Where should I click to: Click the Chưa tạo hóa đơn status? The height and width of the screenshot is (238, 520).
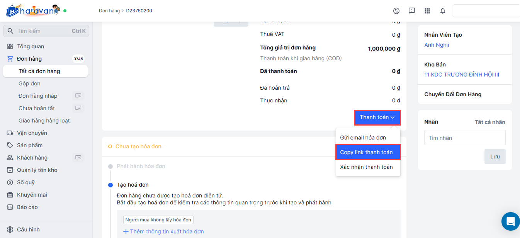point(138,146)
